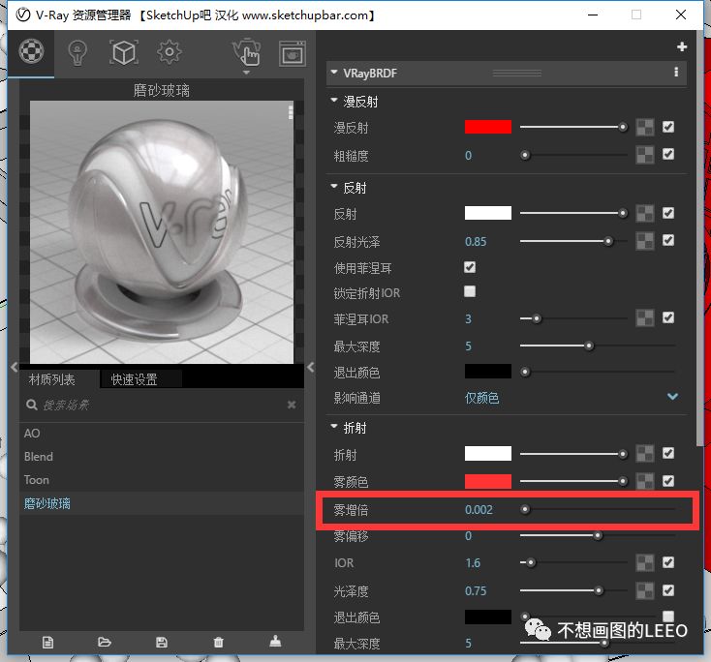This screenshot has width=711, height=662.
Task: Toggle 雾颜色 texture checkbox
Action: coord(668,481)
